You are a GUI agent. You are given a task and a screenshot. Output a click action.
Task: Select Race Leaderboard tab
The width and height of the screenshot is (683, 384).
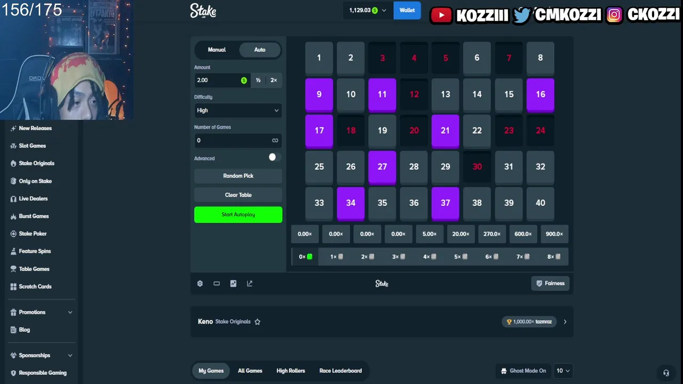tap(340, 371)
